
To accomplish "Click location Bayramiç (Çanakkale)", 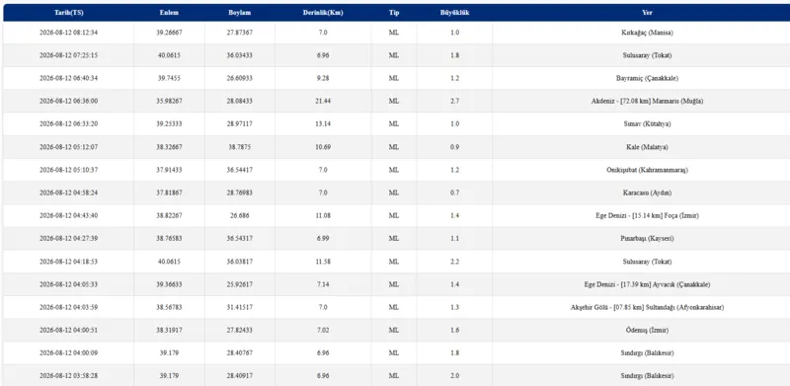I will [648, 79].
